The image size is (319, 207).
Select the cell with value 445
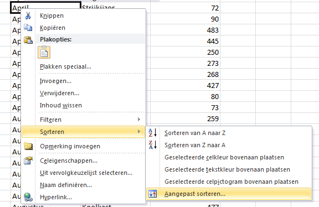[x=185, y=41]
